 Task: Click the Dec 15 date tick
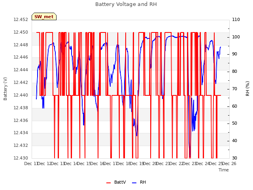click(x=84, y=164)
